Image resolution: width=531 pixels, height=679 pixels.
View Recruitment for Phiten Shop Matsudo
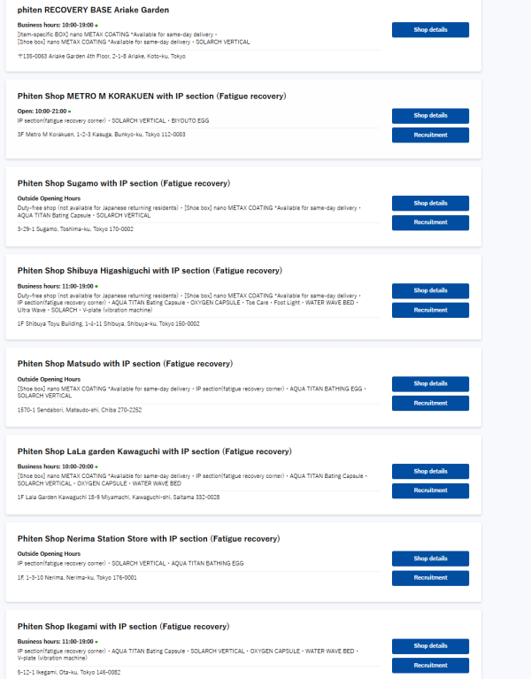(x=430, y=404)
